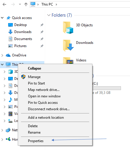The width and height of the screenshot is (130, 150).
Task: Expand the OneDrive tree node
Action: coord(2,55)
